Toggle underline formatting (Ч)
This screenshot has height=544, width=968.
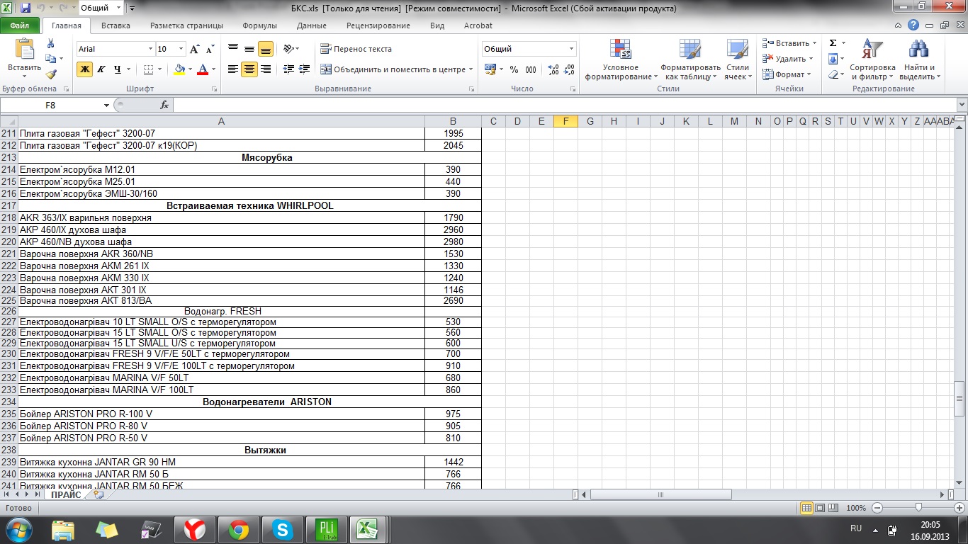117,69
